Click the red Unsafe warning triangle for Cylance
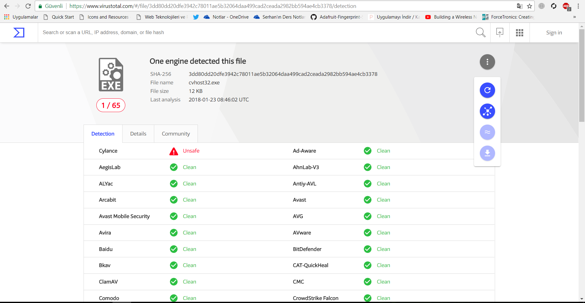The image size is (585, 303). coord(174,151)
